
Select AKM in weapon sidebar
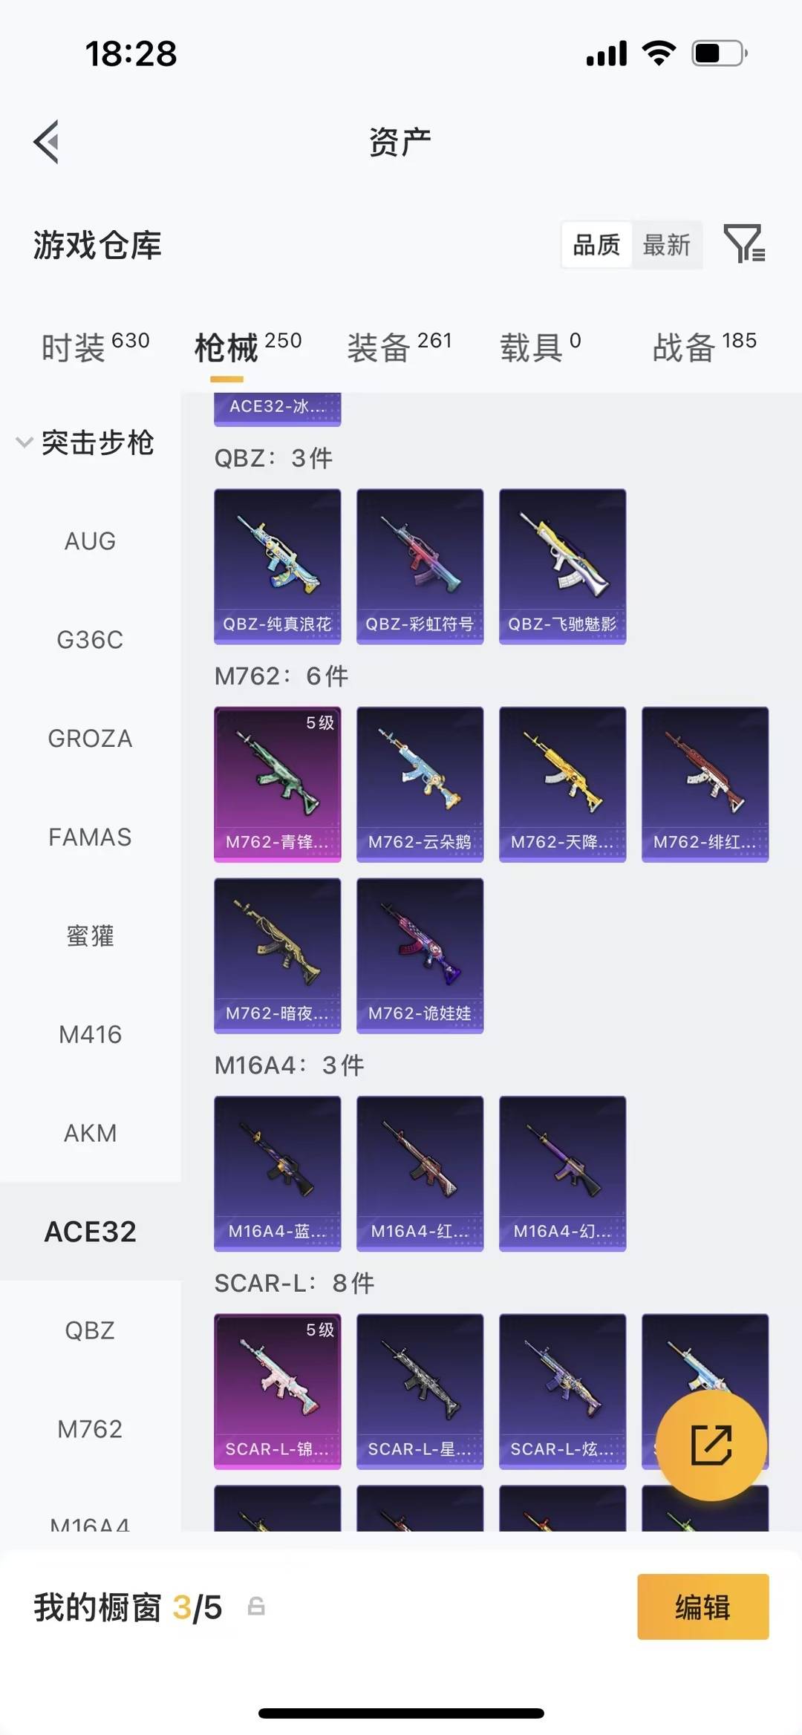[90, 1133]
